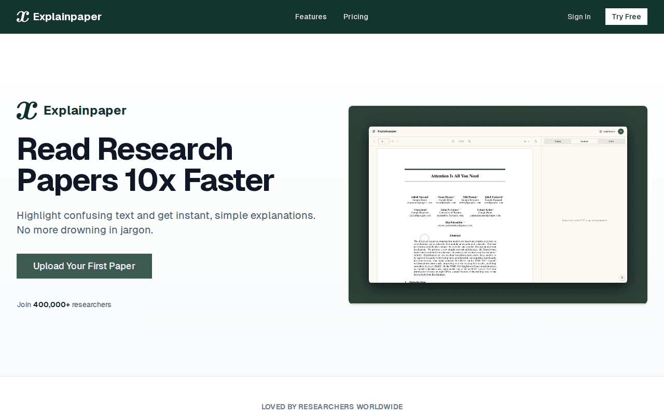Open the view options dropdown in the demo preview

click(x=527, y=141)
